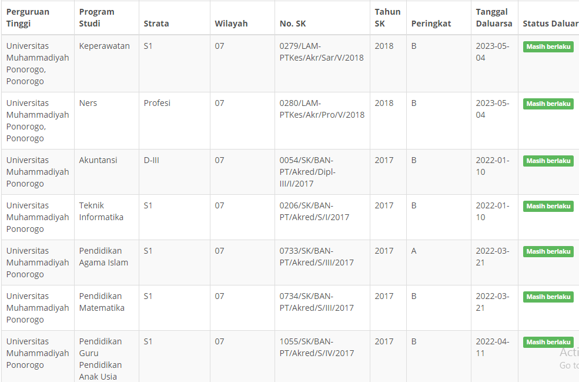Click Masih berlaku badge in Ners row
This screenshot has width=579, height=382.
point(548,104)
